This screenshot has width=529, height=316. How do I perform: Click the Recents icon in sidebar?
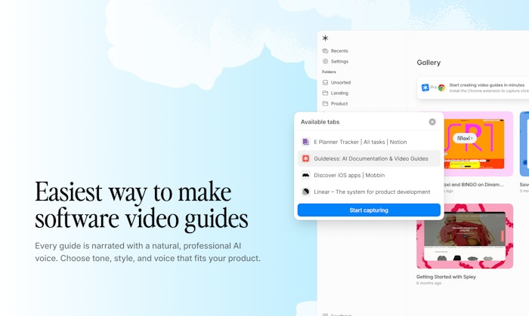325,51
